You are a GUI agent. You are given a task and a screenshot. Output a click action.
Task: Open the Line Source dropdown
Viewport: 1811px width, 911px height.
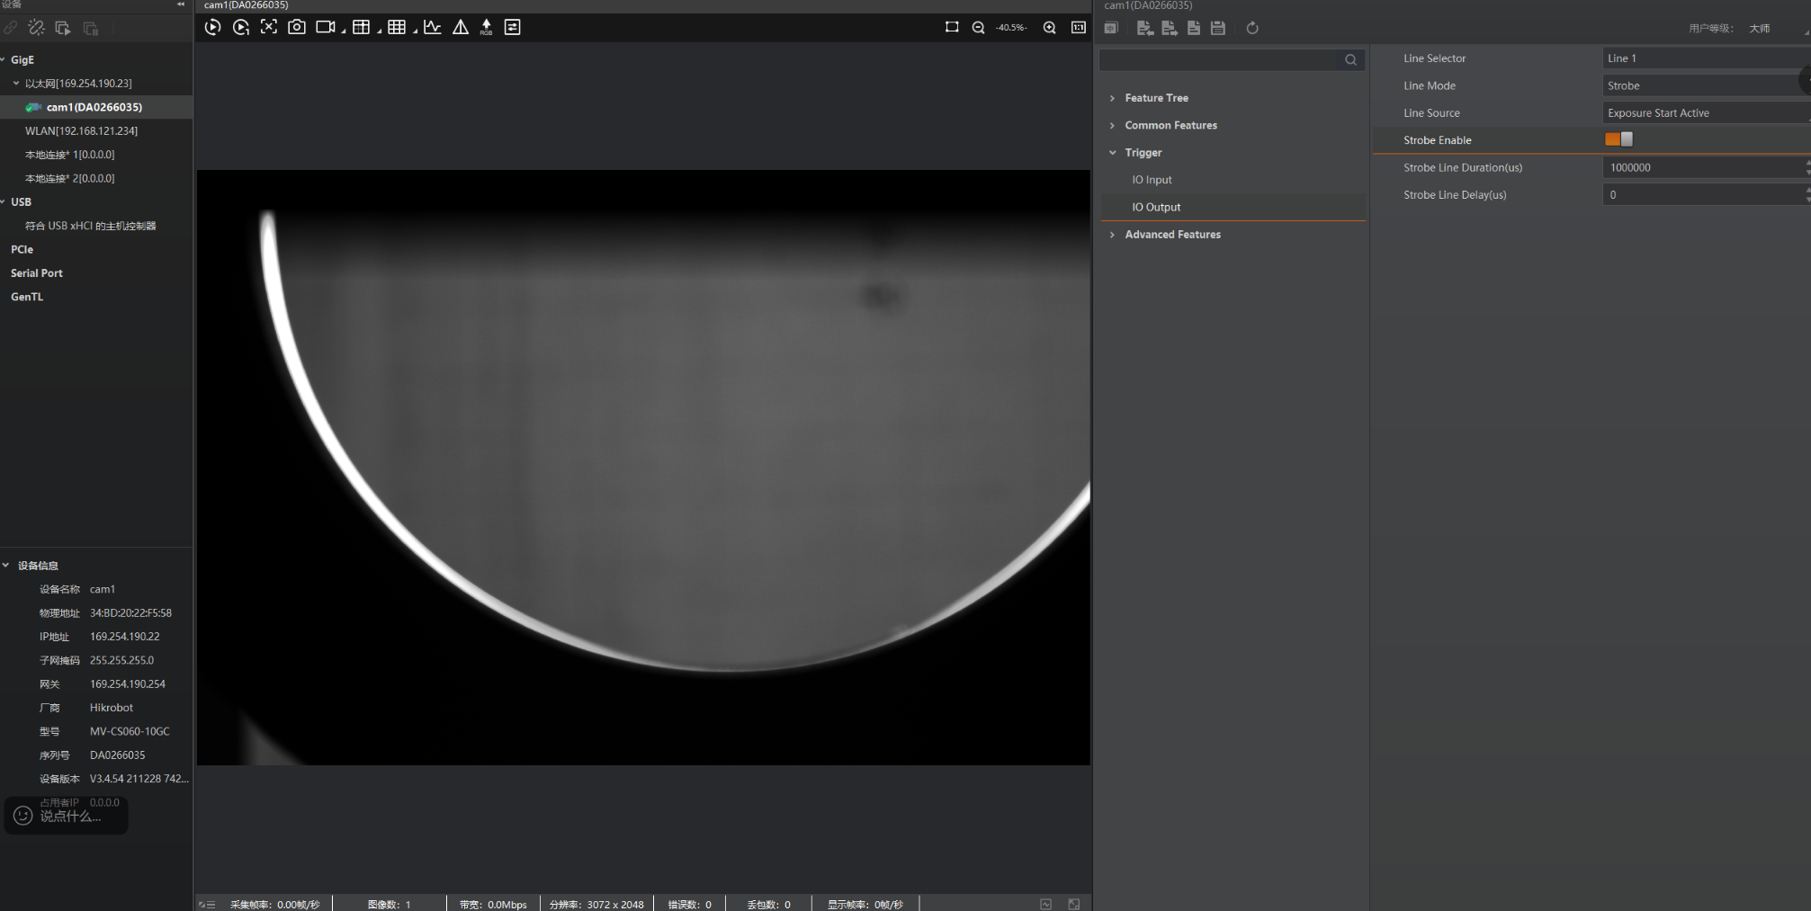coord(1706,113)
